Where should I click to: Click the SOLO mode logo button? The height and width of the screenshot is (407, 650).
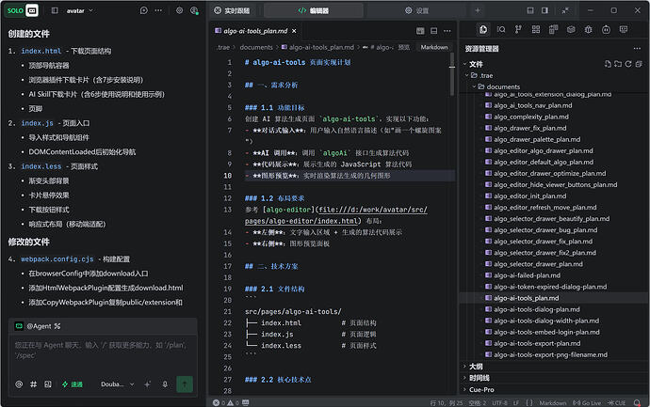(23, 10)
